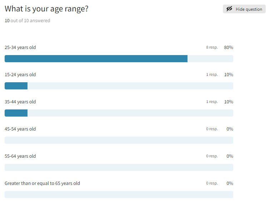Open "1 resp." for 15-24 years old

(x=212, y=75)
